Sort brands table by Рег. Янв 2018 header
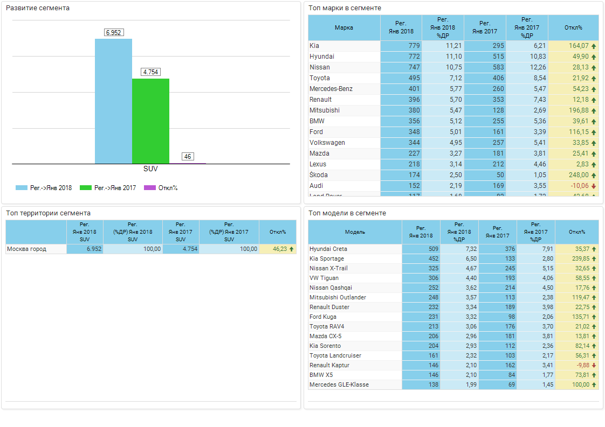Image resolution: width=605 pixels, height=427 pixels. pos(401,28)
